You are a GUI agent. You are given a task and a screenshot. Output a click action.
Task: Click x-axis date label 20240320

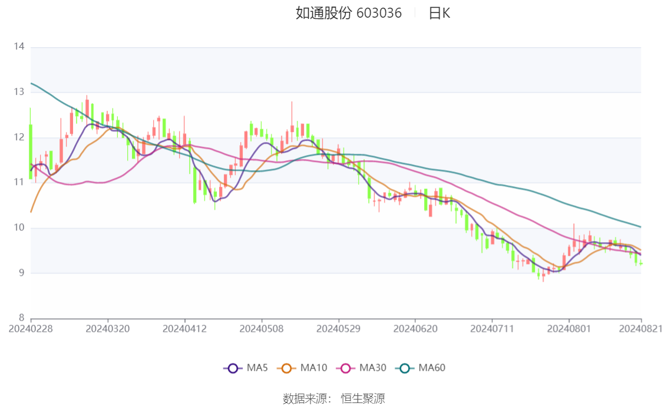[108, 329]
